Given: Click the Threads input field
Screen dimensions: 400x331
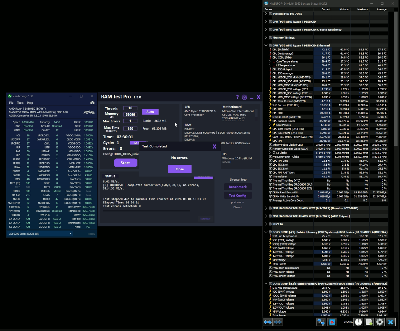Looking at the screenshot, I should (x=130, y=108).
